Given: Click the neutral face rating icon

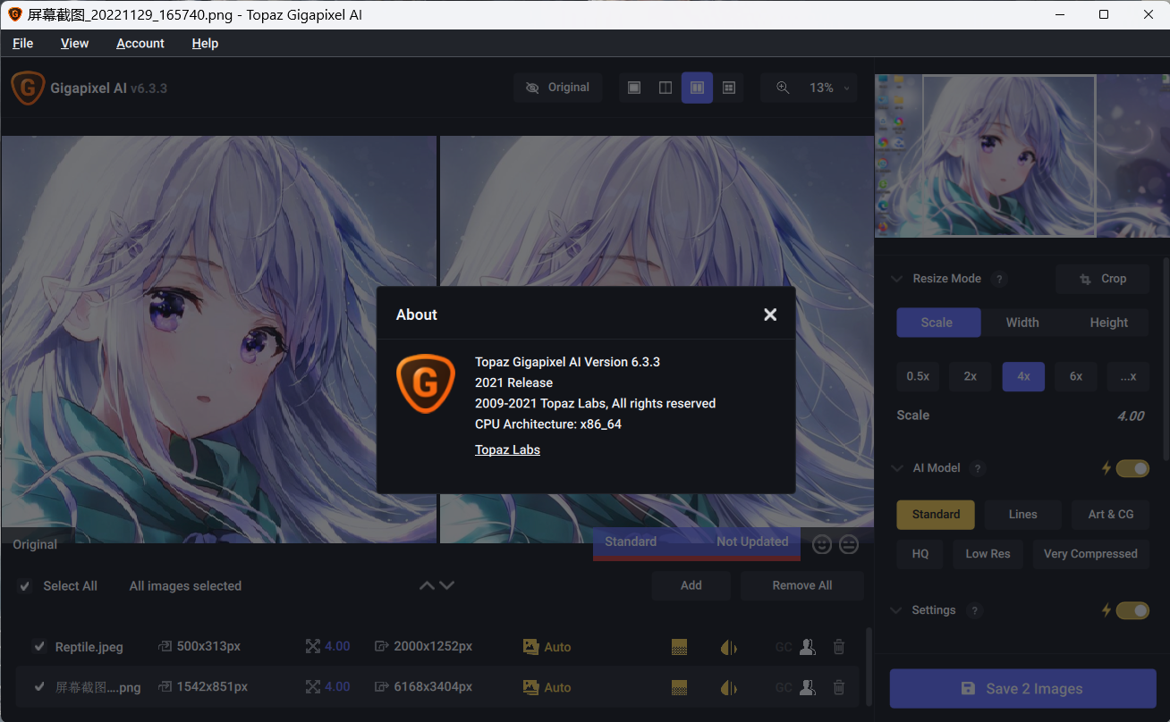Looking at the screenshot, I should pos(848,544).
